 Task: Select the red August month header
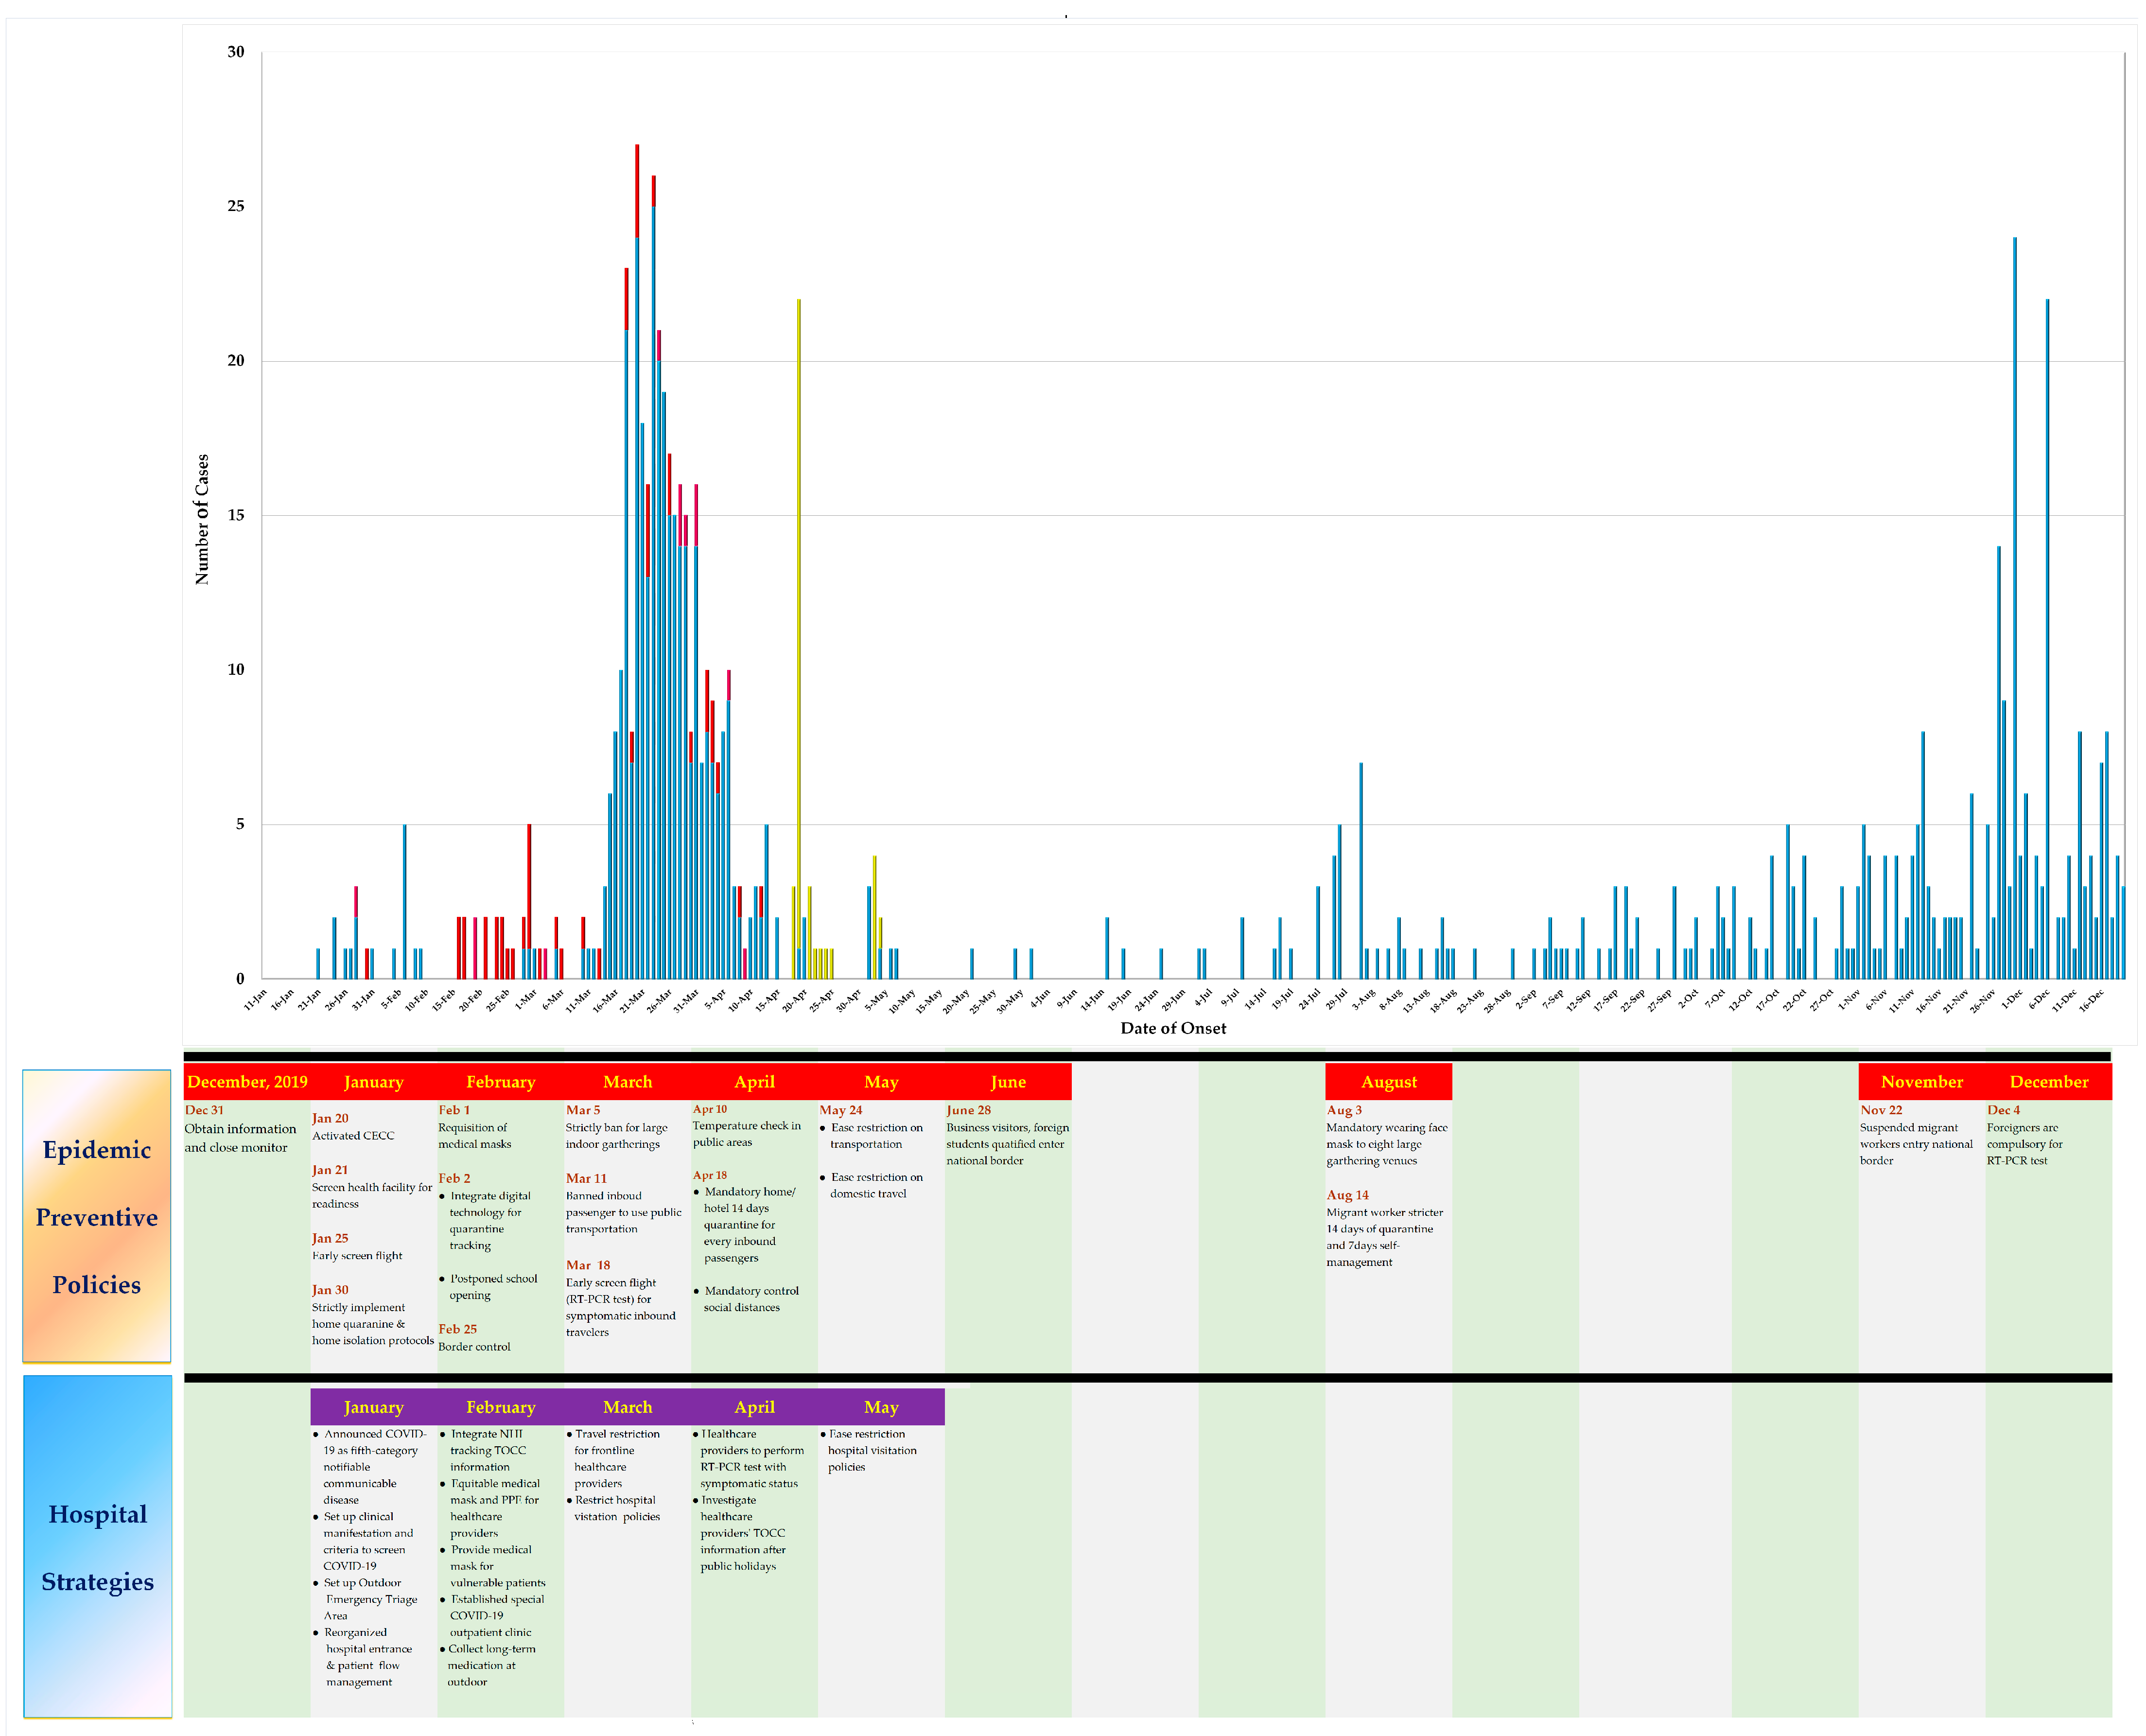1388,1082
